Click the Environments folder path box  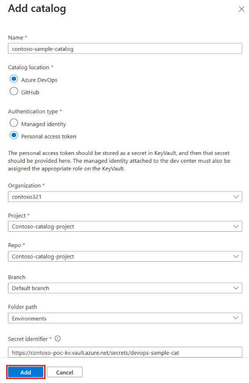pos(125,318)
